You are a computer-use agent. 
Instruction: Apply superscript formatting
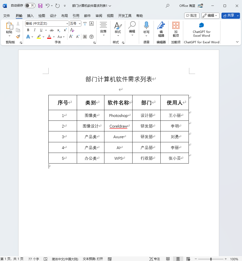click(x=65, y=30)
